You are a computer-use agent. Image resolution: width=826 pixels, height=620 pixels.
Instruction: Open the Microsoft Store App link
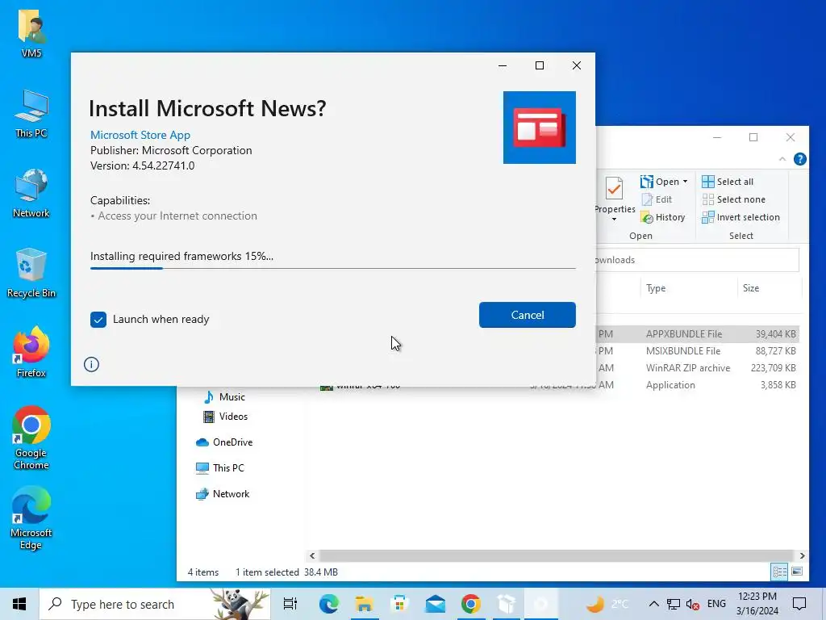click(x=140, y=135)
